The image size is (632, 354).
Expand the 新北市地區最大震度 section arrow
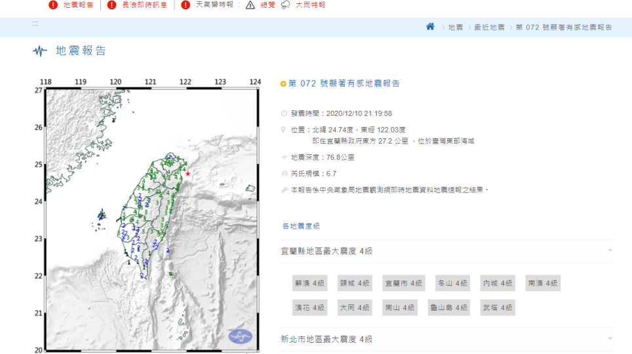tap(610, 339)
